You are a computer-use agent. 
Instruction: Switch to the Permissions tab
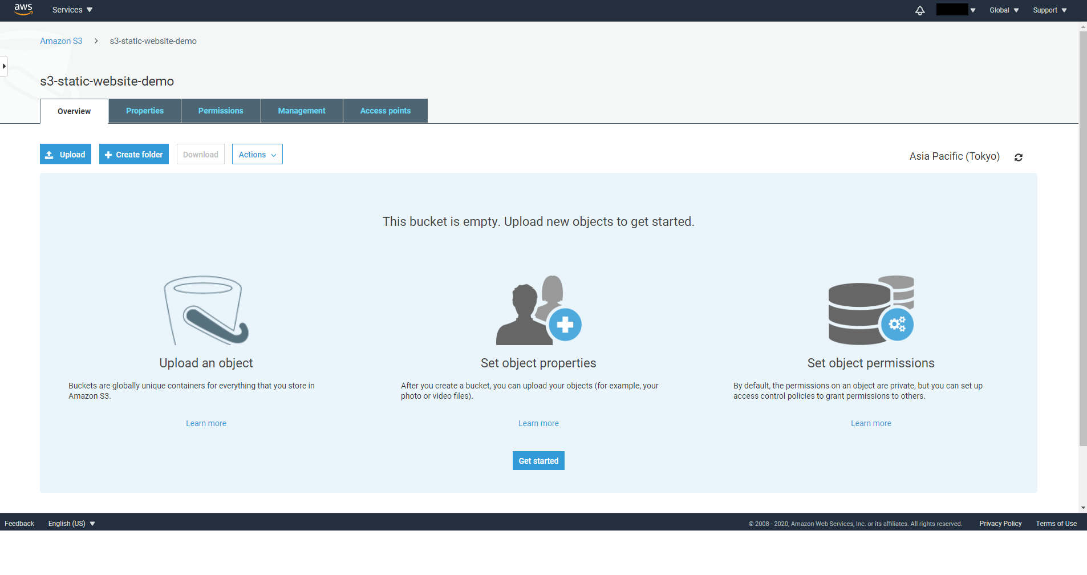[221, 111]
